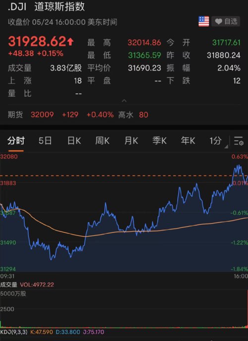248x341 pixels.
Task: Click the orange dashed previous-close line
Action: (124, 175)
